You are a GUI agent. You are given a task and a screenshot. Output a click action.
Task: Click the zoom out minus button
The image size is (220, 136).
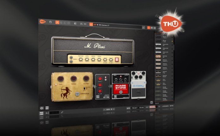104,109
